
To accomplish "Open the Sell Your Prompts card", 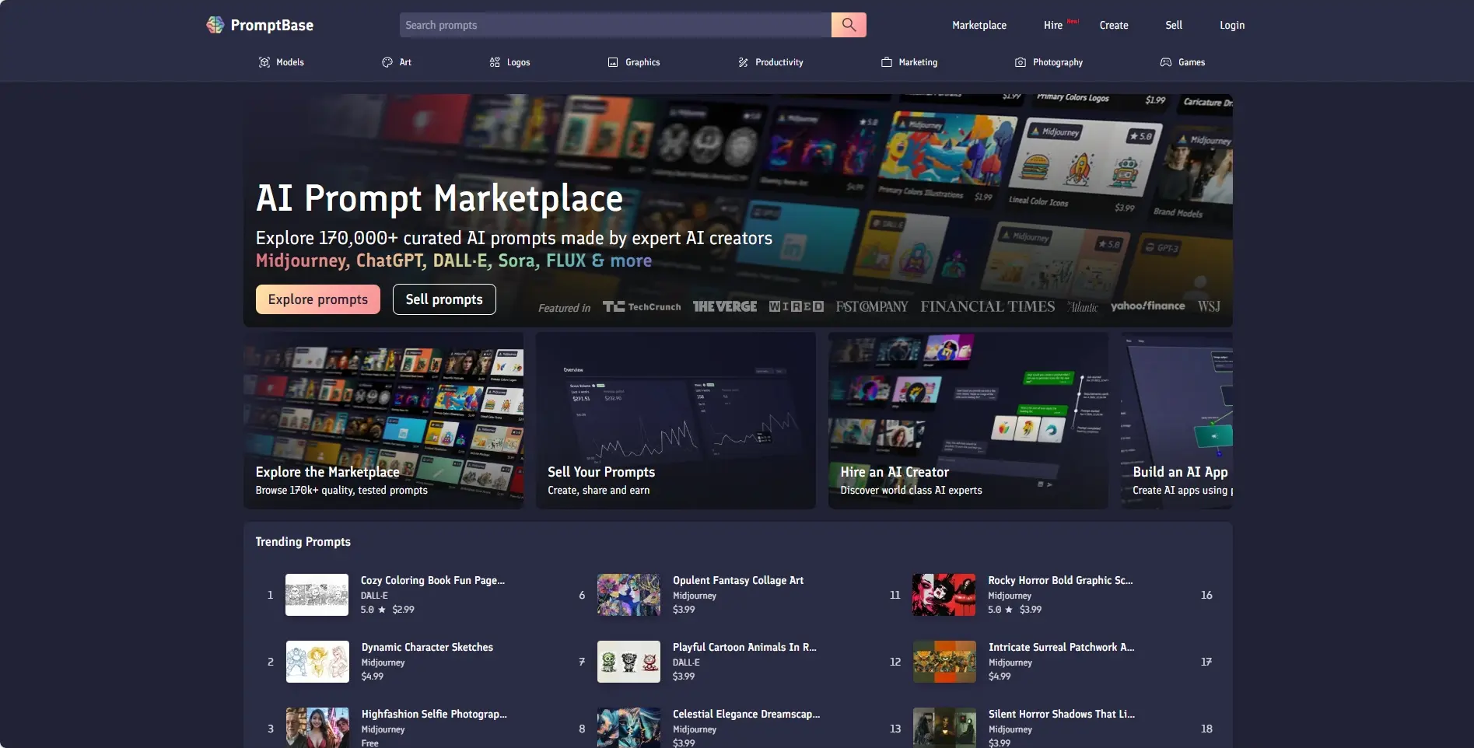I will (x=675, y=421).
